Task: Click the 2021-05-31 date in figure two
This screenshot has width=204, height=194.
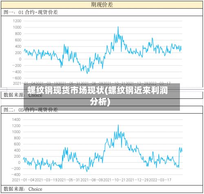Action: [69, 180]
